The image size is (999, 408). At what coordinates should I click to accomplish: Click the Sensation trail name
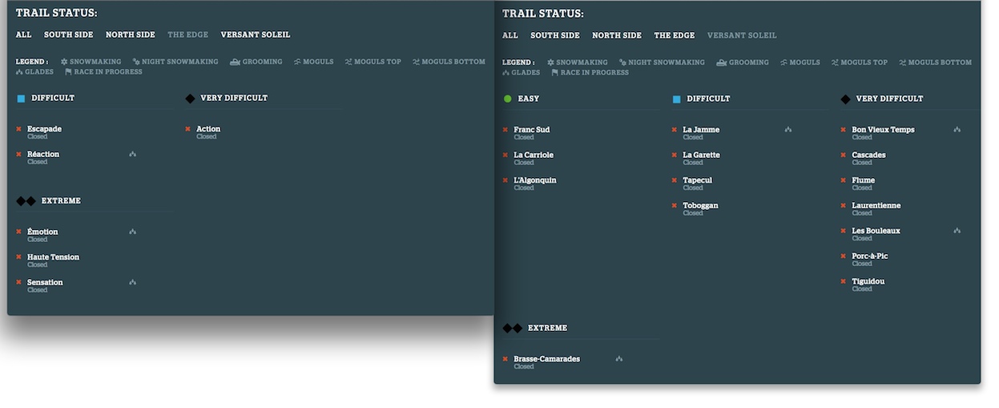(x=45, y=282)
